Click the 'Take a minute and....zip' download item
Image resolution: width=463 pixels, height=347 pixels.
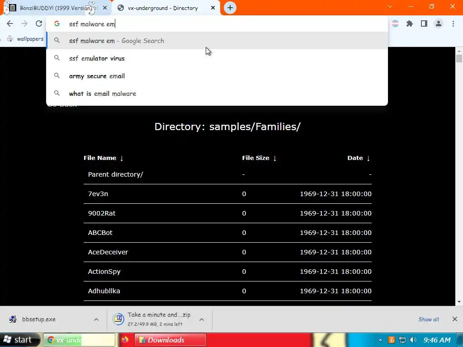tap(152, 319)
